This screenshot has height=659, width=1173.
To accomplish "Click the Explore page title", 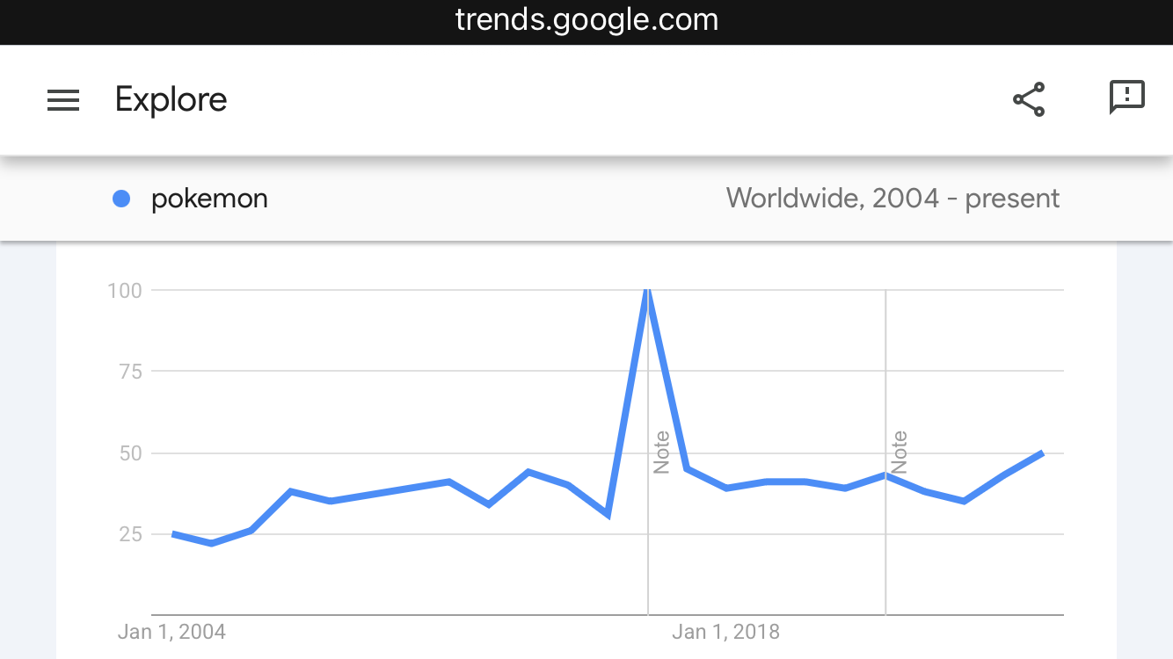I will [x=171, y=99].
